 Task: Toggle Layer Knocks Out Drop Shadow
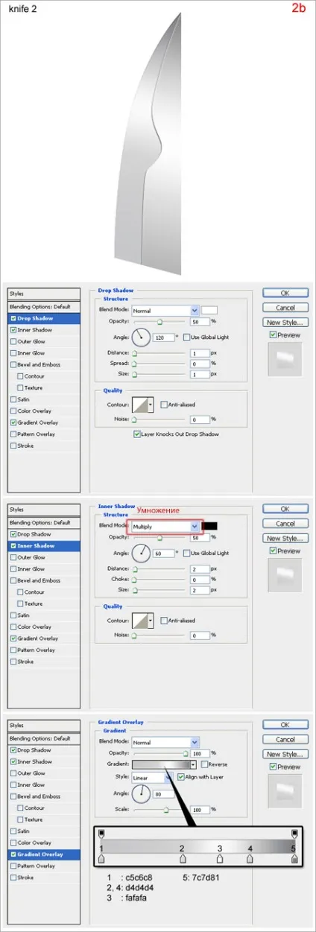tap(136, 434)
